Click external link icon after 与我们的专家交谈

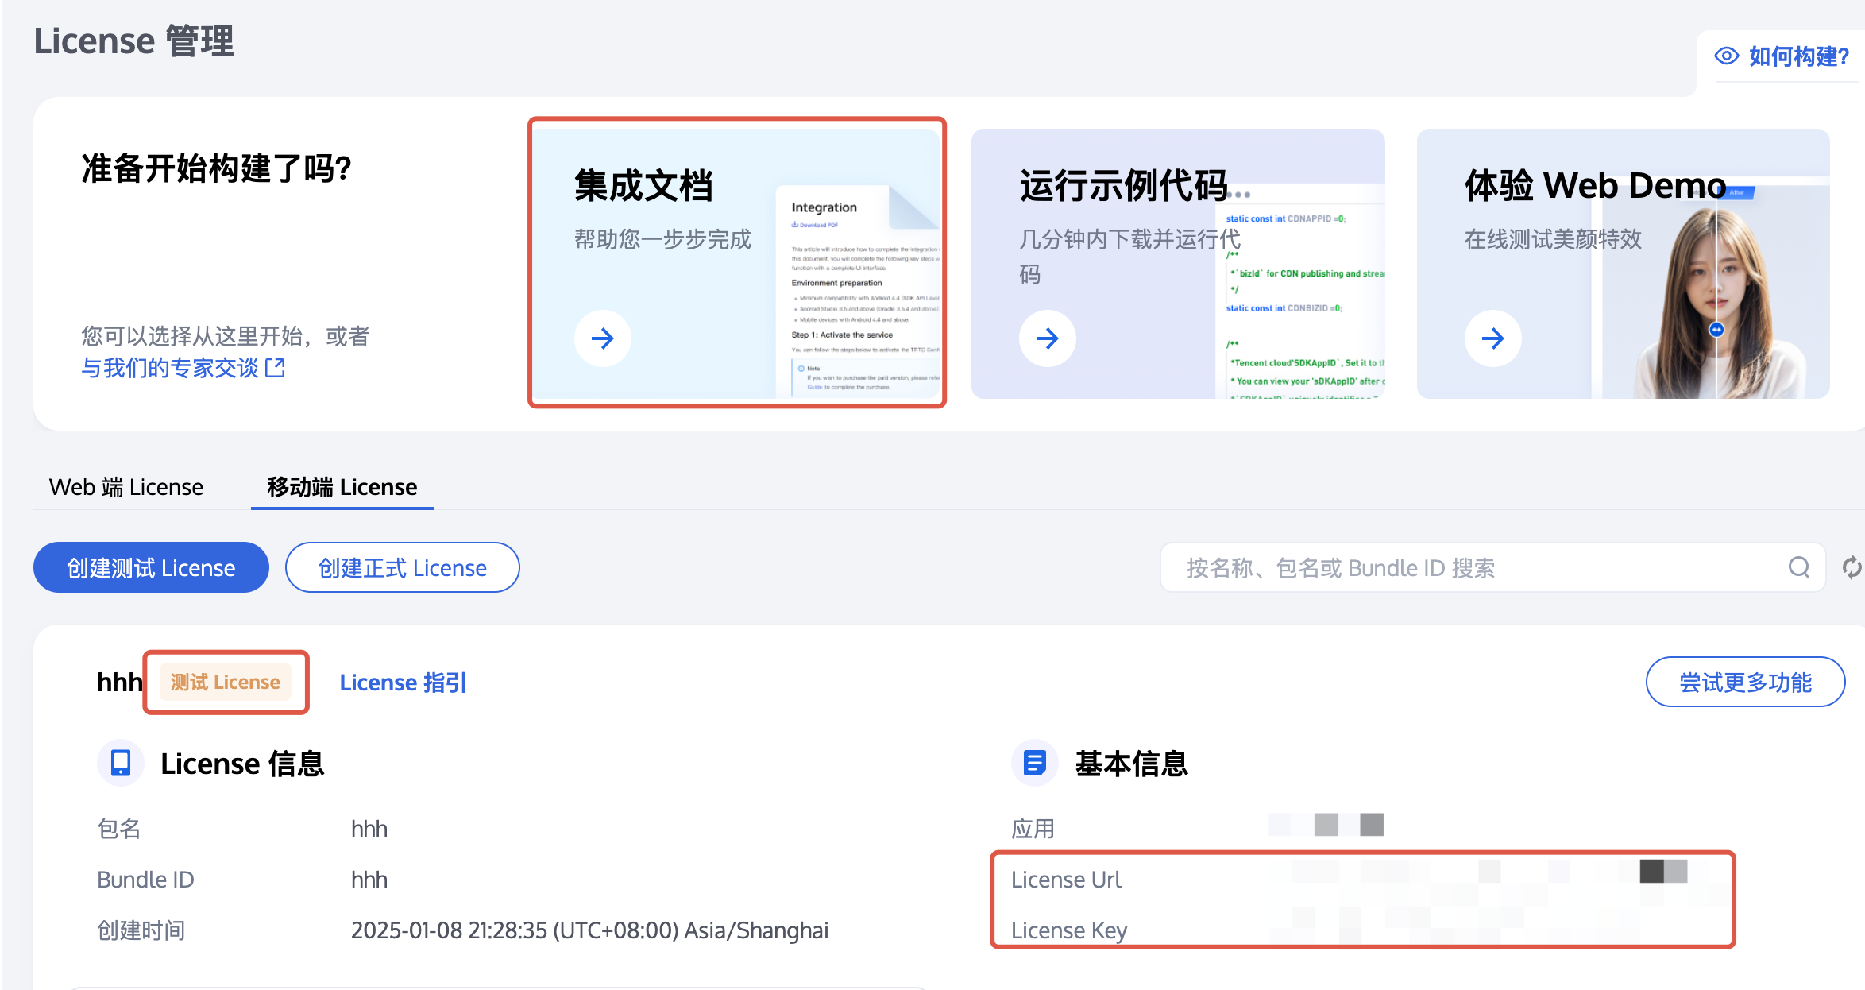point(275,368)
